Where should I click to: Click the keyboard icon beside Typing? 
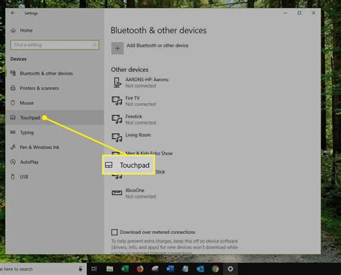click(x=13, y=132)
